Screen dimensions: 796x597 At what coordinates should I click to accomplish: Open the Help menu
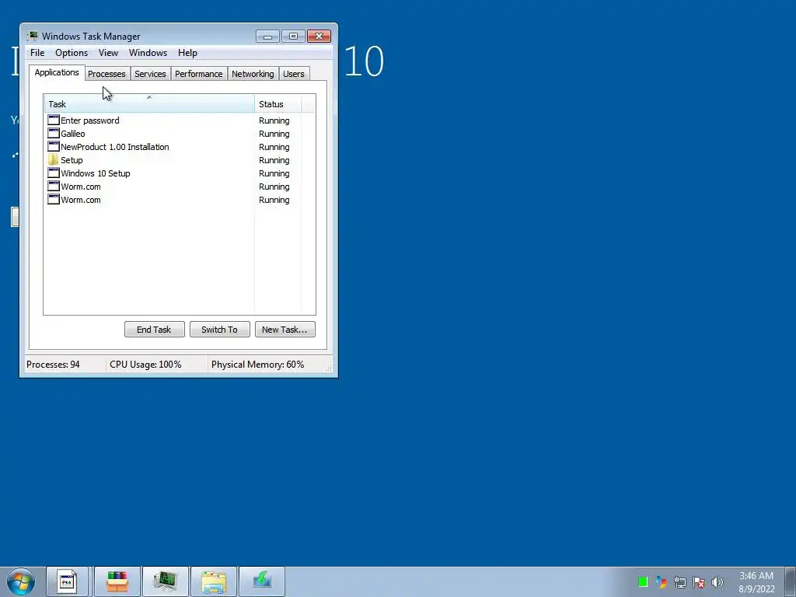point(187,53)
